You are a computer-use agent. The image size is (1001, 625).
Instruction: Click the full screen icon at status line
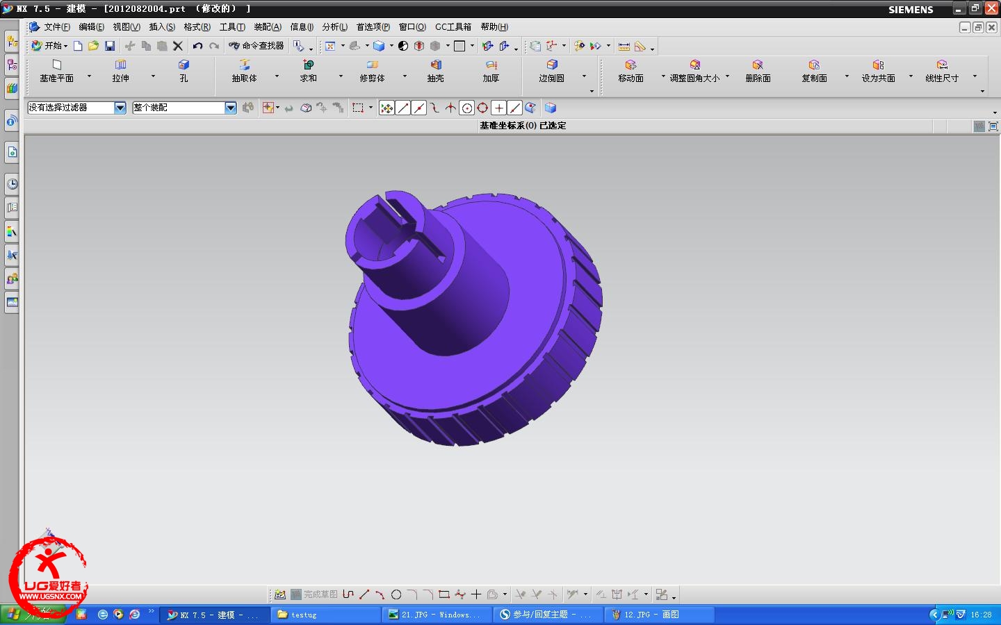(x=993, y=126)
